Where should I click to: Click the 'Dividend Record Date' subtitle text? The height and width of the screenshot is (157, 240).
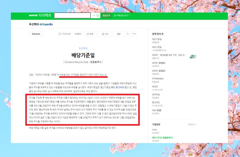click(x=77, y=62)
